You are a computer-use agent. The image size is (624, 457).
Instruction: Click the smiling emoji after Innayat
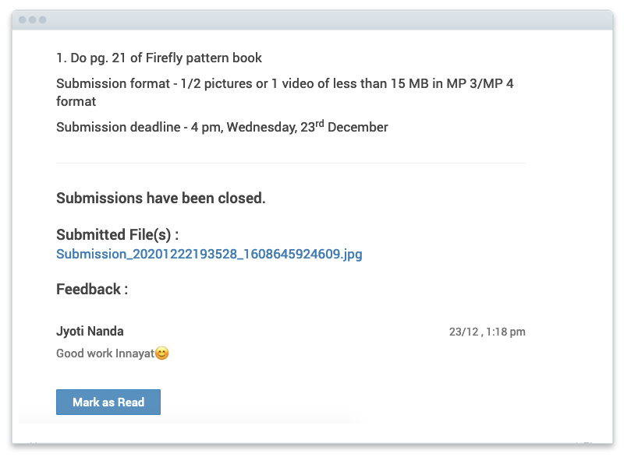pos(162,353)
